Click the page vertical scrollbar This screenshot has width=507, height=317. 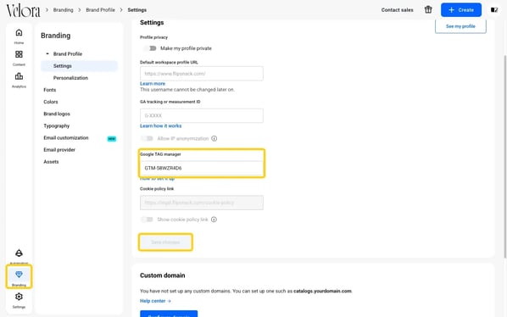505,157
